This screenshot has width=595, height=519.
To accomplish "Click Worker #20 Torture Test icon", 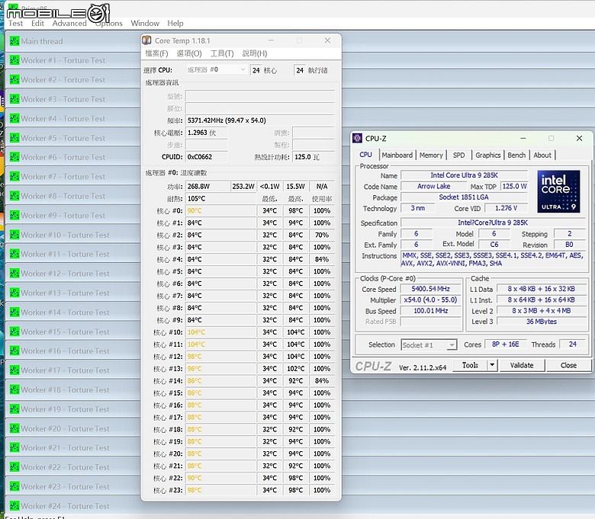I will (x=14, y=428).
